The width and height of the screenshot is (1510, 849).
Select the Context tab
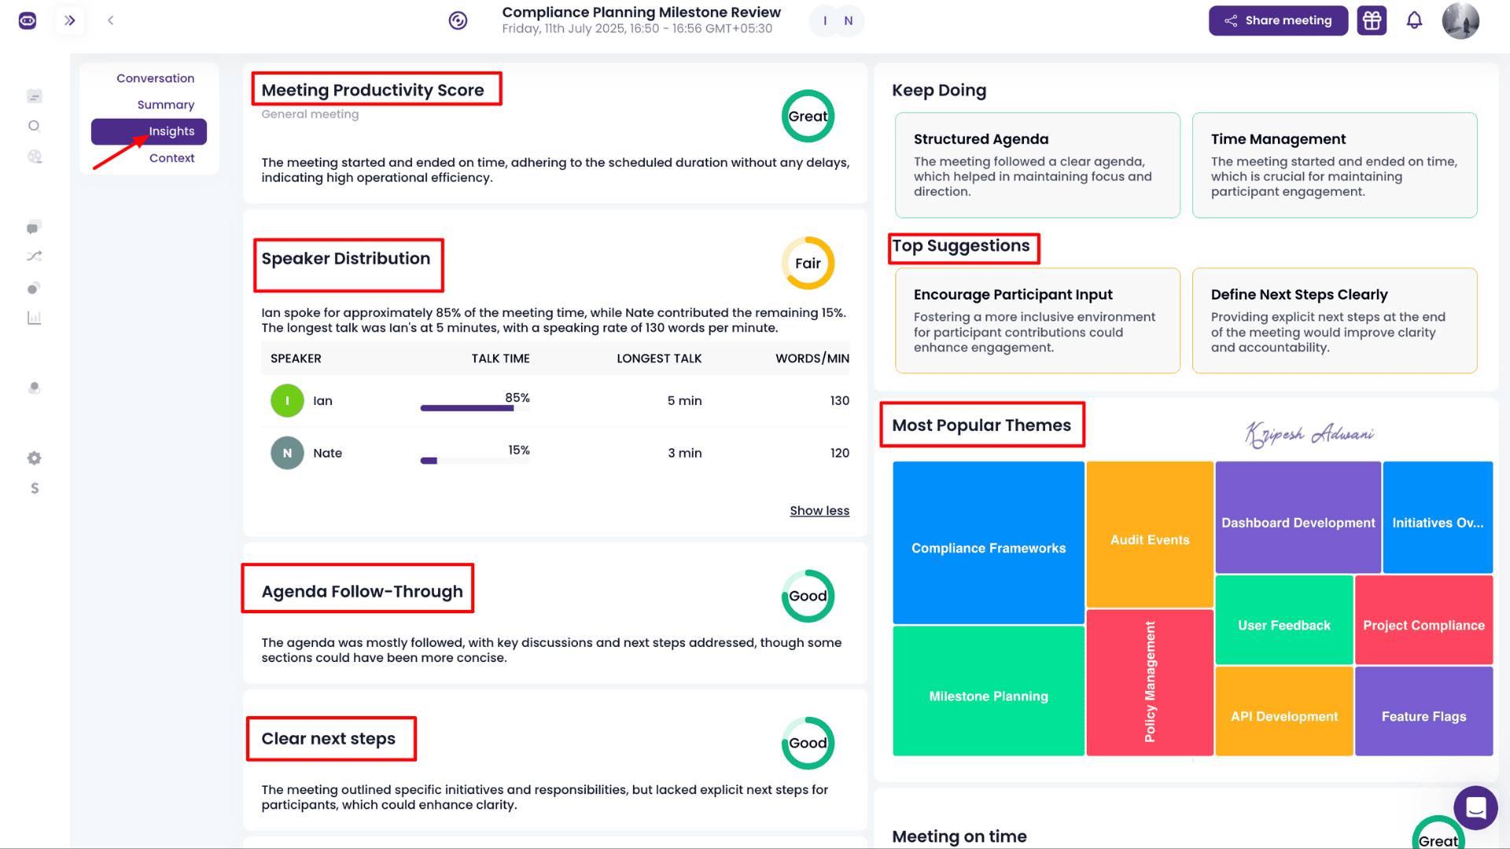[171, 158]
